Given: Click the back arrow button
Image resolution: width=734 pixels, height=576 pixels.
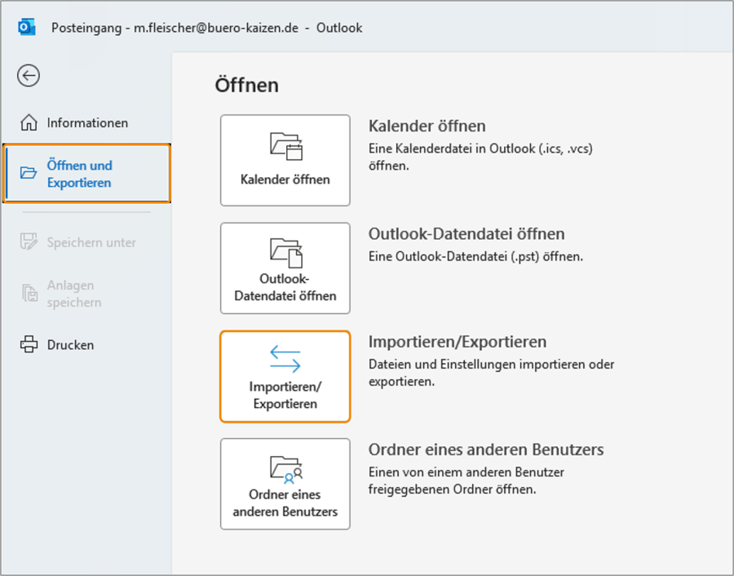Looking at the screenshot, I should point(28,75).
